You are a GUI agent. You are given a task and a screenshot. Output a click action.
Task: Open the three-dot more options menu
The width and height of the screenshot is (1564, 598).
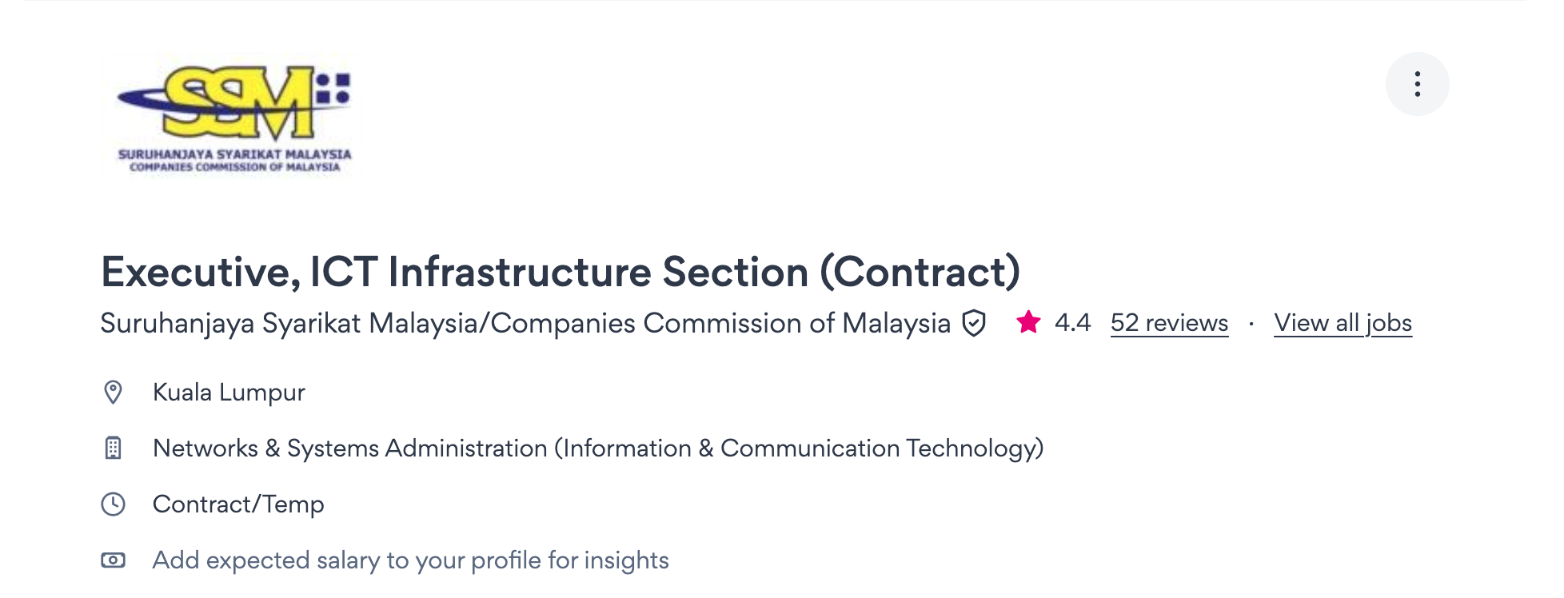point(1417,84)
